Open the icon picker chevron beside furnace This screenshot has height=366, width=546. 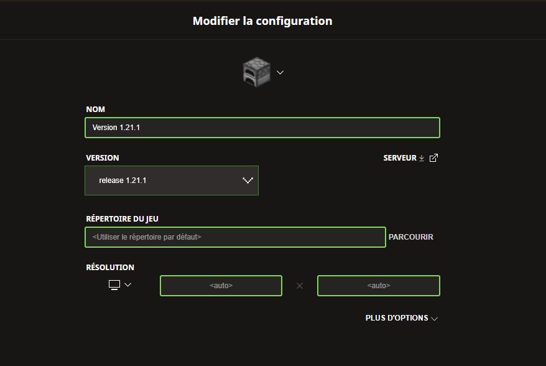280,72
